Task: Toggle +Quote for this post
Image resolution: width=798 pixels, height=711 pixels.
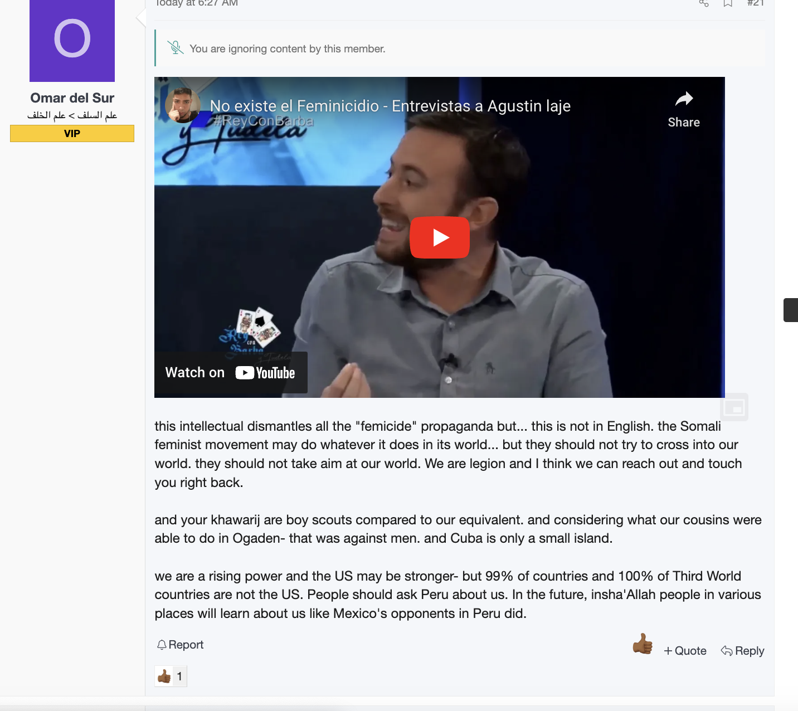Action: click(x=685, y=651)
